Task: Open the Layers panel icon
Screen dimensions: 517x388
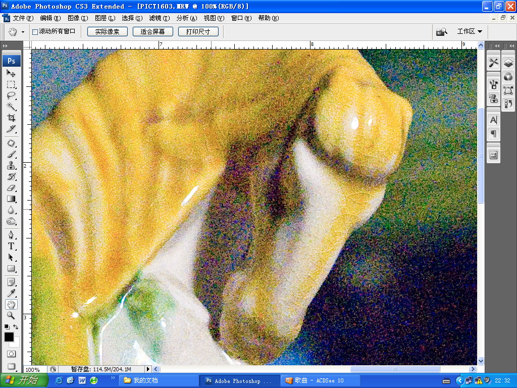Action: pyautogui.click(x=508, y=63)
